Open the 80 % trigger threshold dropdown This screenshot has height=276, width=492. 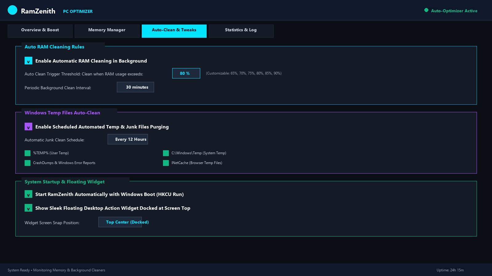point(186,73)
